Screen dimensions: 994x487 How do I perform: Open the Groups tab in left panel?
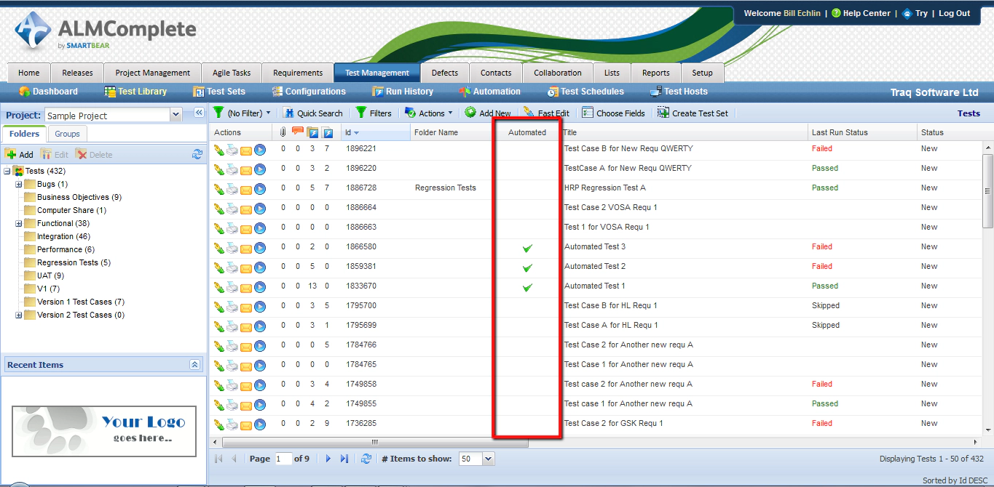pyautogui.click(x=68, y=134)
